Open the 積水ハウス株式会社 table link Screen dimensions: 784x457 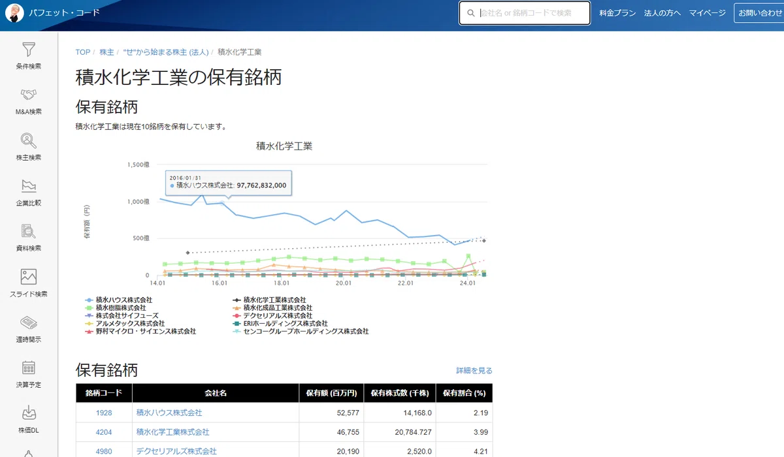169,413
